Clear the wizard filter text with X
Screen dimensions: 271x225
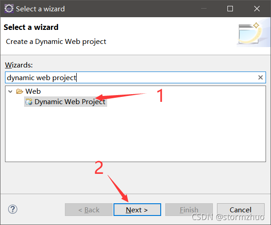261,77
